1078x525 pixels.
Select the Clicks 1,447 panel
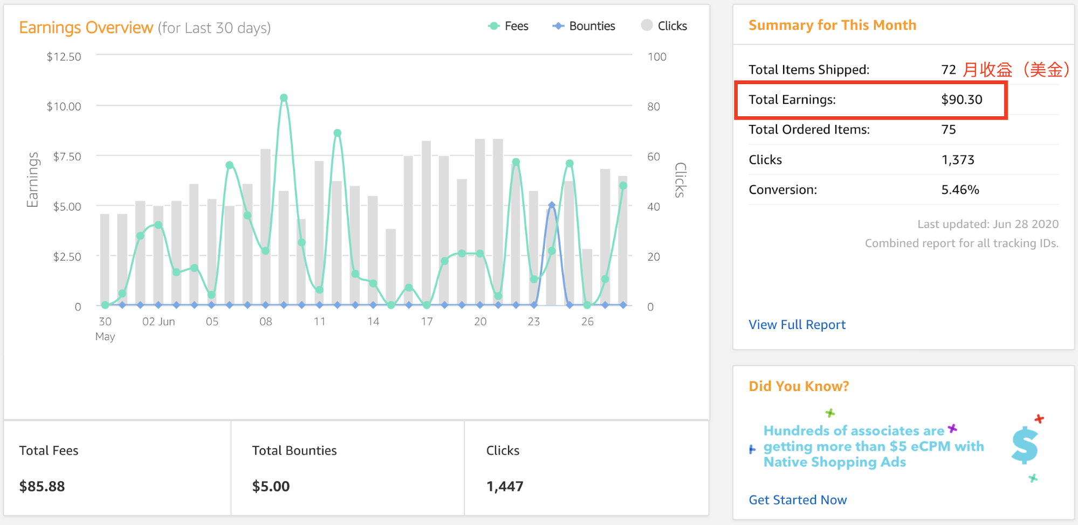(586, 468)
